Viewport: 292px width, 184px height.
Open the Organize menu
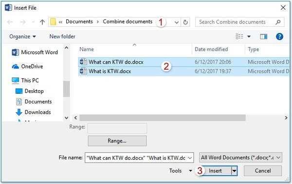pos(22,36)
